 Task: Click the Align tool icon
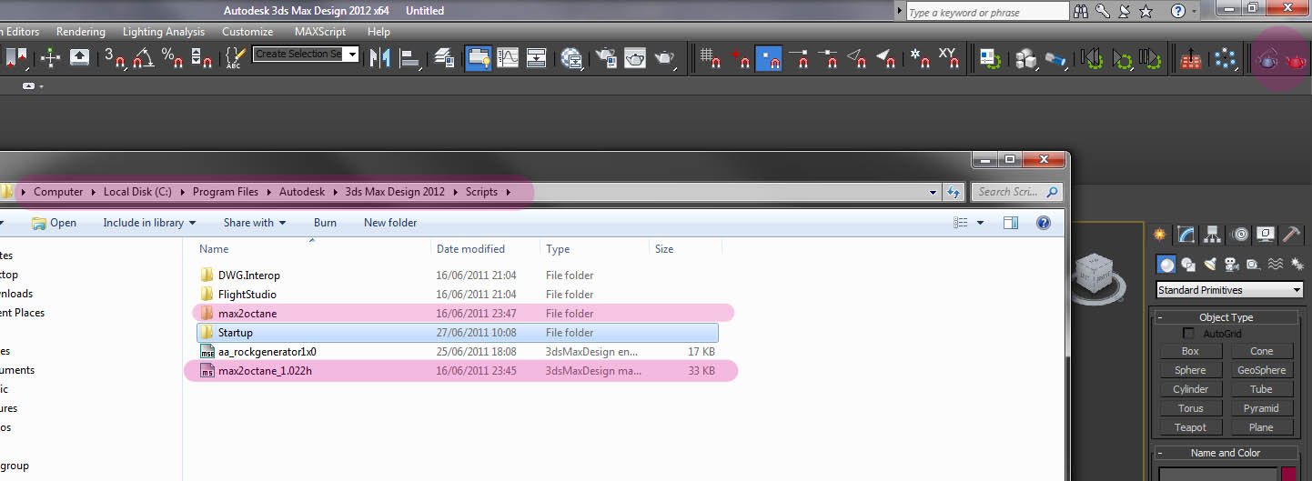coord(410,57)
